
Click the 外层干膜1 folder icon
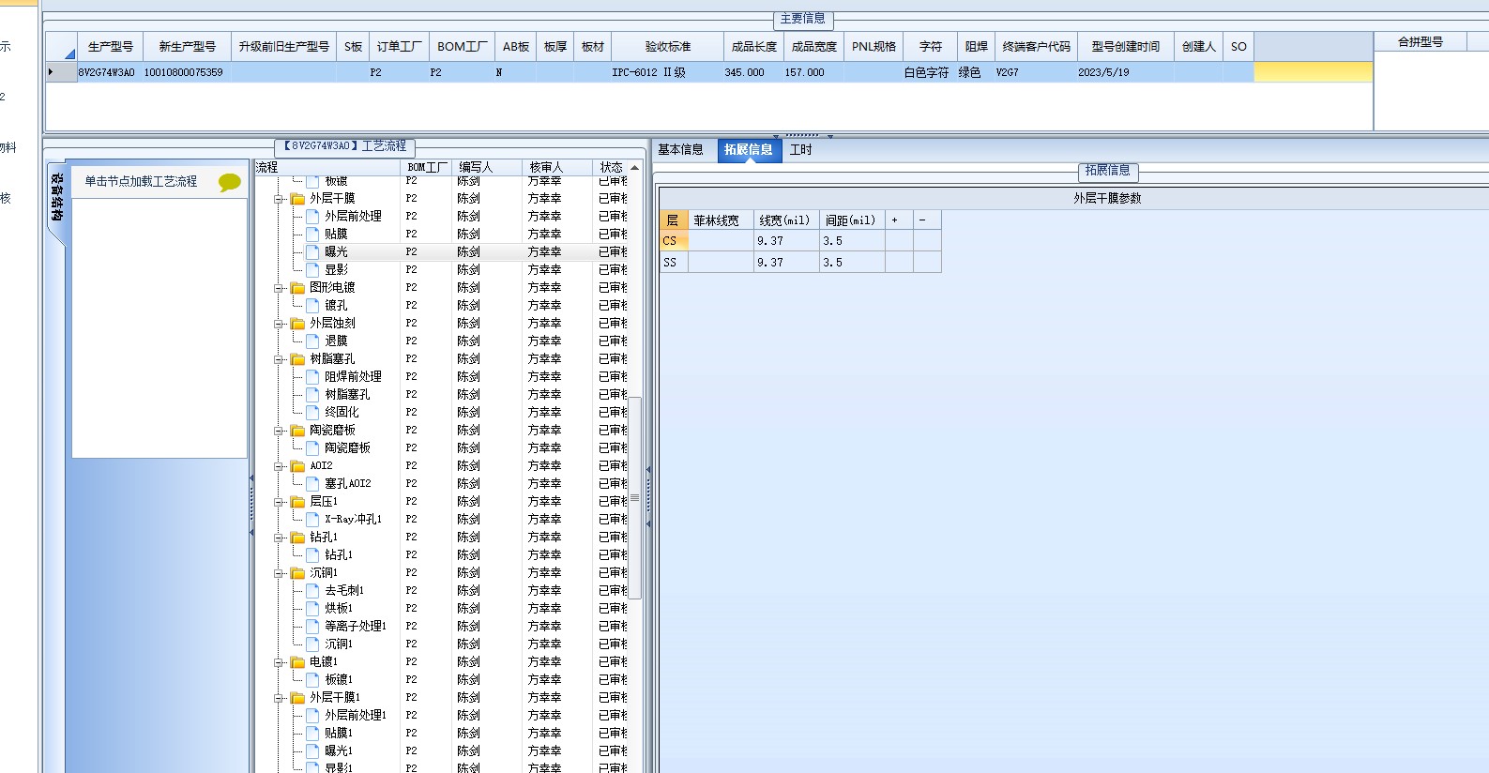pyautogui.click(x=298, y=698)
